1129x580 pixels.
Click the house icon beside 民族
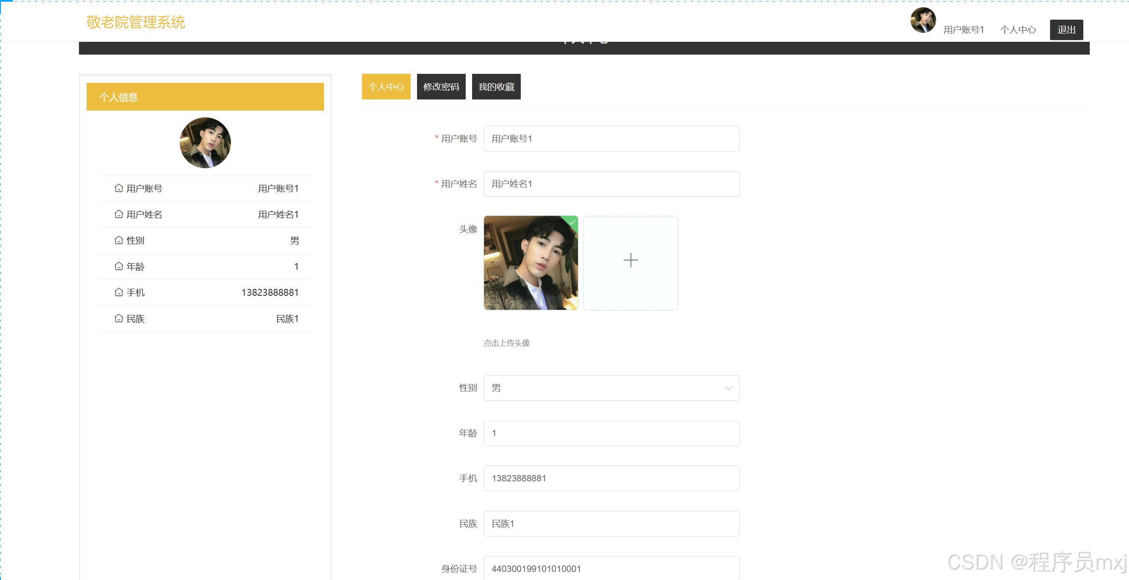[x=118, y=318]
